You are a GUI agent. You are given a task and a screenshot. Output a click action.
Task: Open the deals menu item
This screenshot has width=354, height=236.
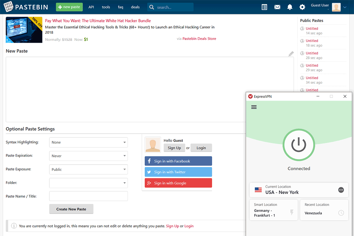pos(135,7)
